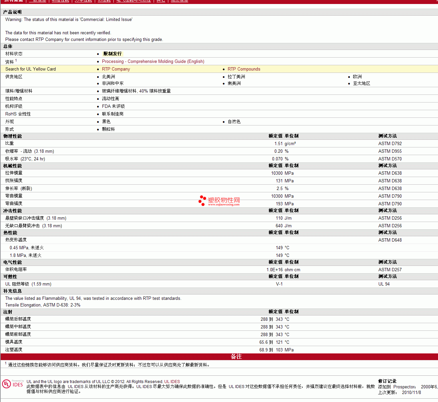This screenshot has width=438, height=402.
Task: Click the 注射 section header
Action: [8, 312]
